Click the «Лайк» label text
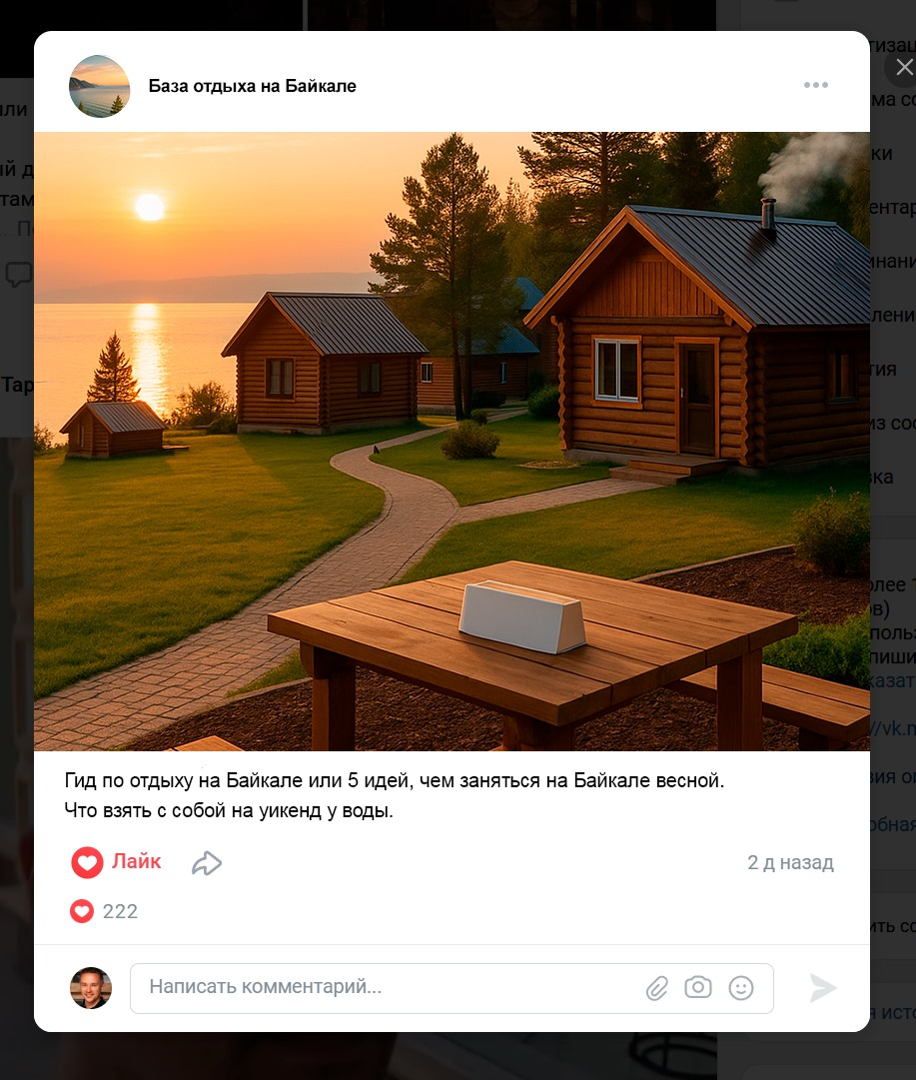Screen dimensions: 916x1080 (137, 861)
